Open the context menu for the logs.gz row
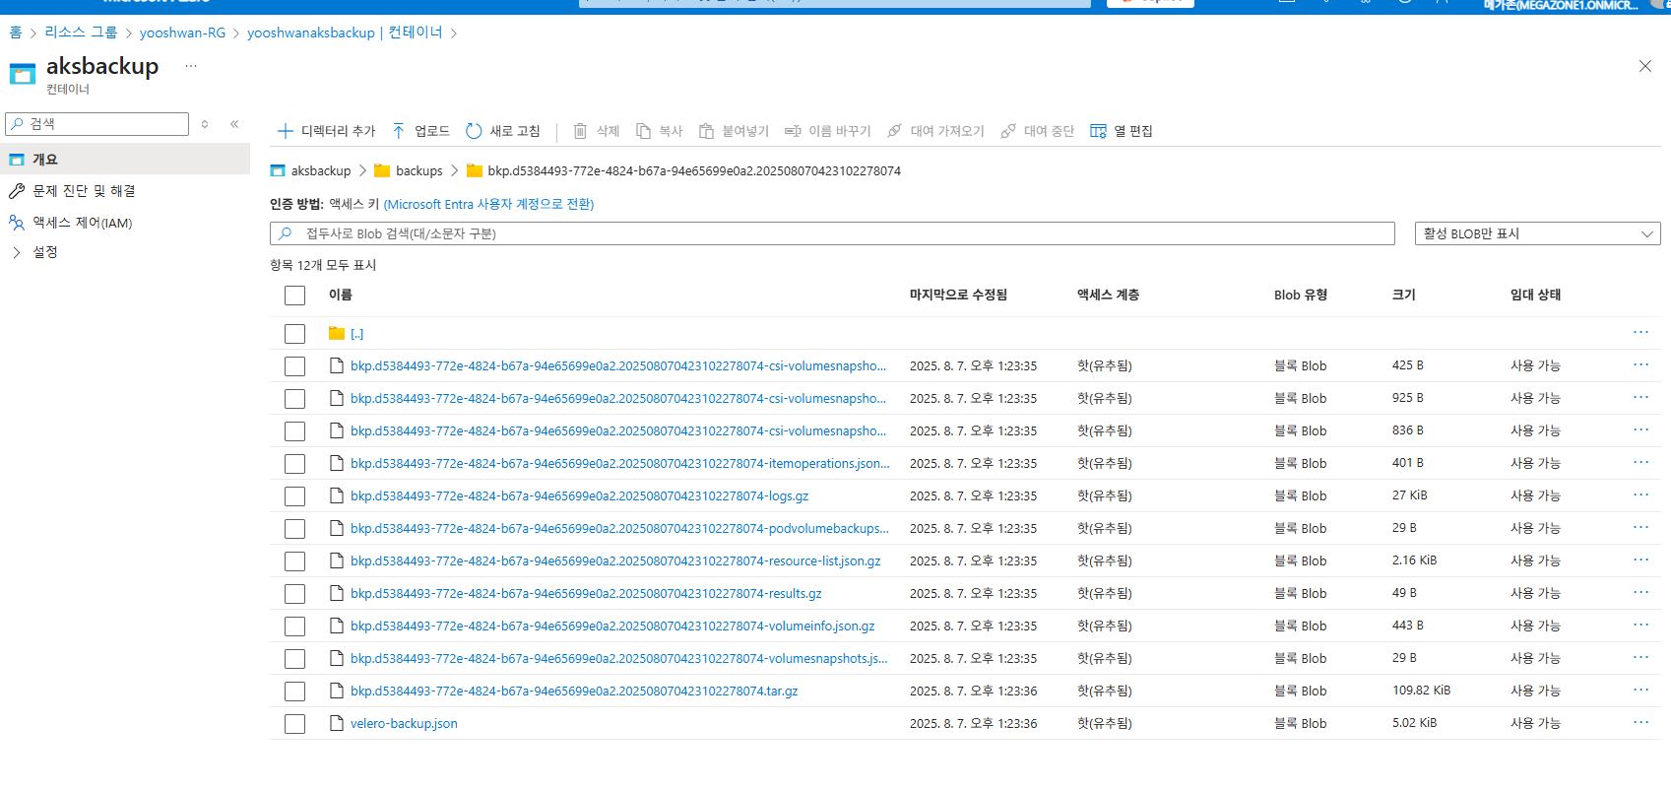 (x=1640, y=494)
